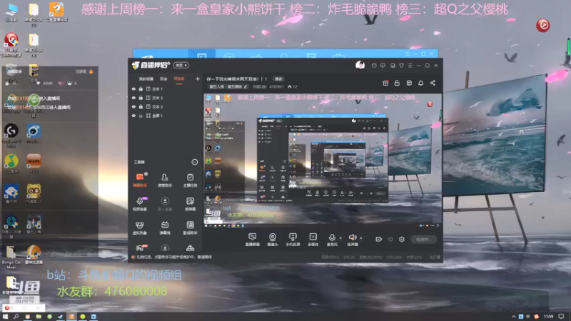This screenshot has width=571, height=321.
Task: Toggle lock on the 弹幕助手 overlay window
Action: tap(91, 71)
